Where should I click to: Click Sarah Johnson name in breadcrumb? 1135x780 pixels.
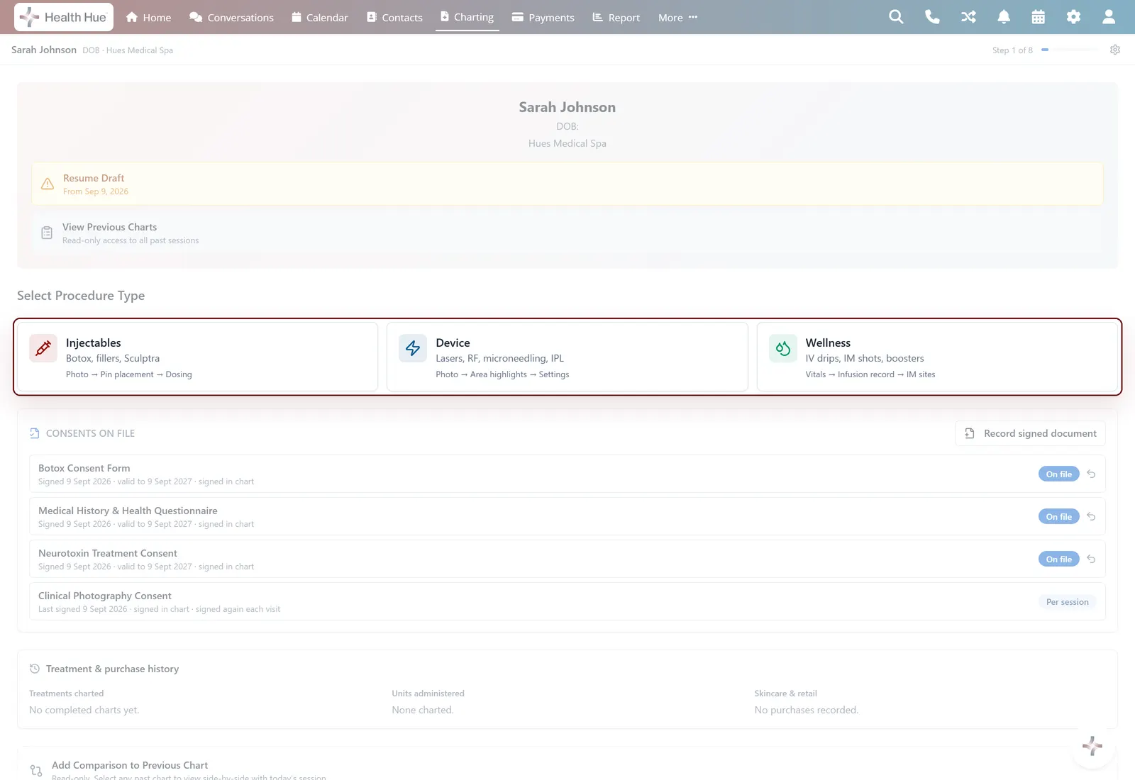(44, 50)
